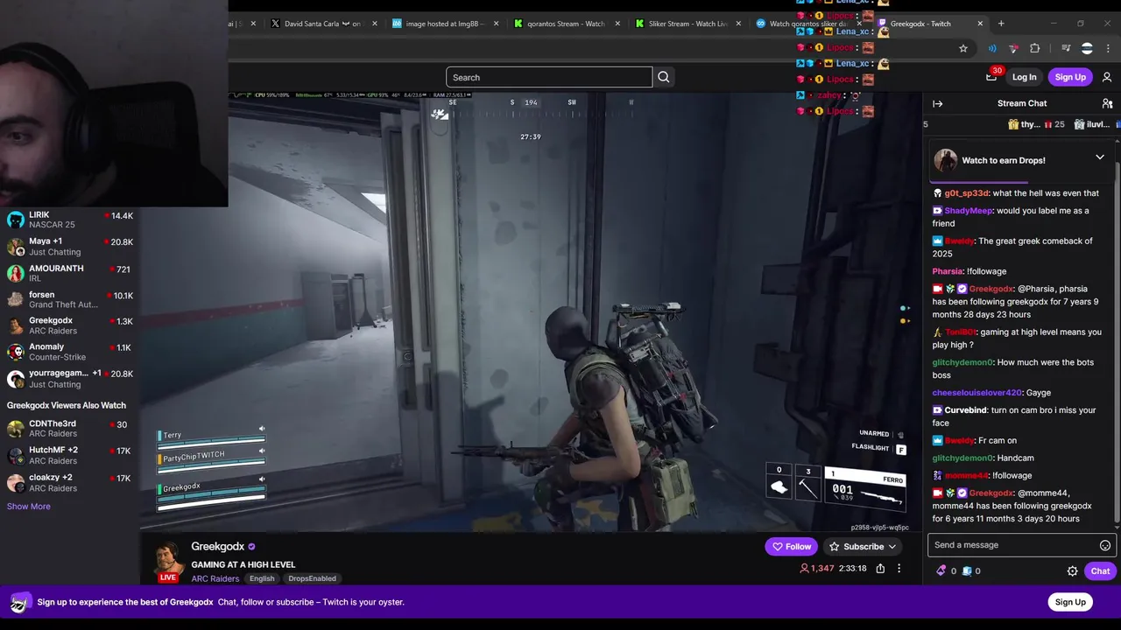
Task: Open Maya channel in sidebar
Action: (70, 247)
